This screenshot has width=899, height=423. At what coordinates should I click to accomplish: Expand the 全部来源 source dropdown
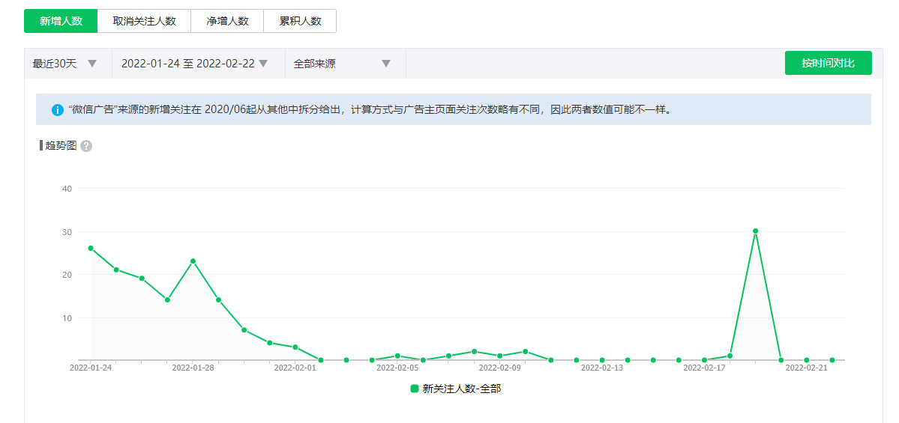click(343, 64)
